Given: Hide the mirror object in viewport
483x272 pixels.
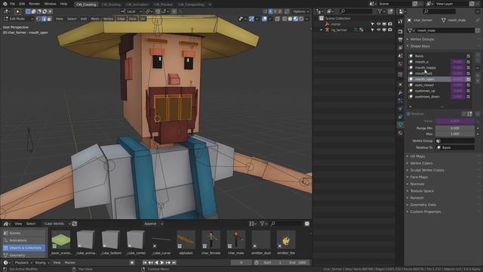Looking at the screenshot, I should (x=379, y=24).
